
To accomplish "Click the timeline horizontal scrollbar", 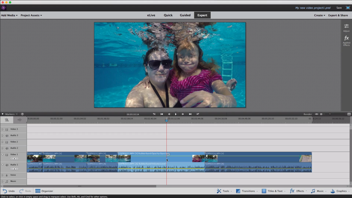I will point(80,186).
